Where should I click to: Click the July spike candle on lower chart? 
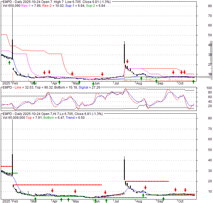pos(125,170)
